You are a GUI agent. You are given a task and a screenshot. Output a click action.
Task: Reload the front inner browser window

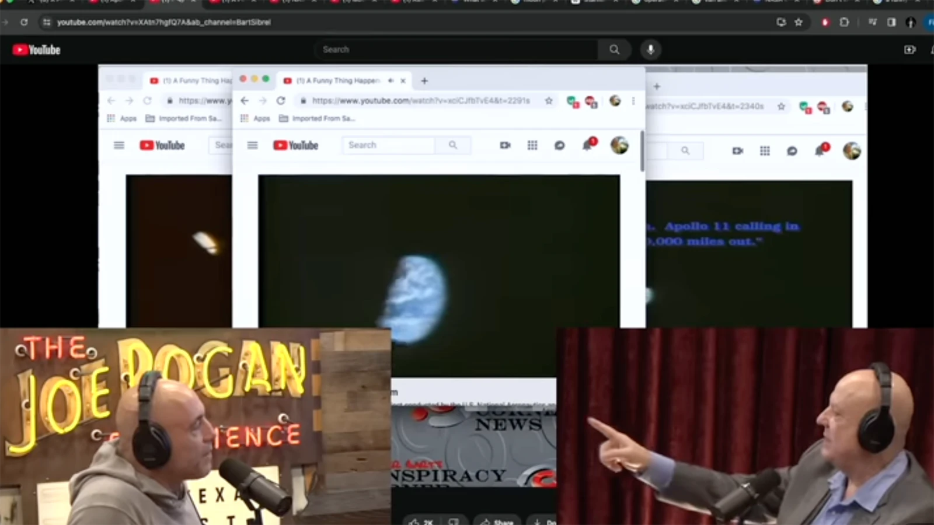coord(281,100)
